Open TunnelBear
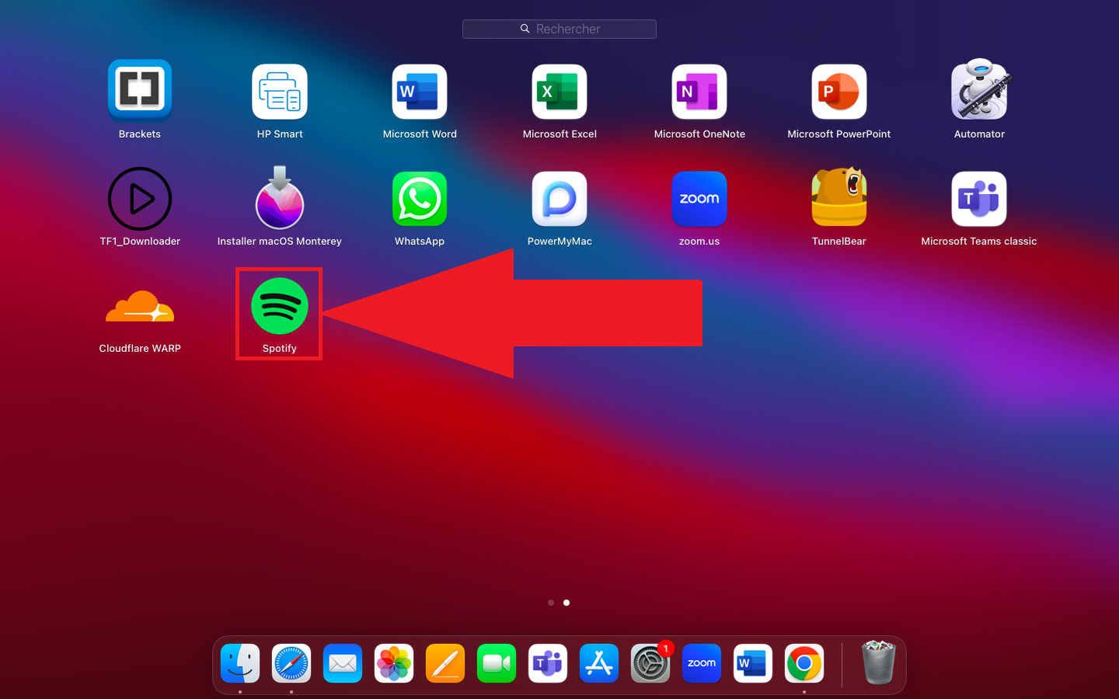 (839, 196)
